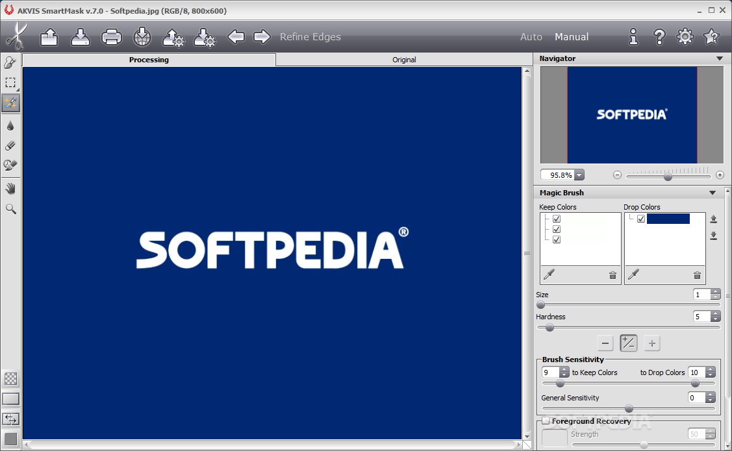Zoom out with Navigator minus button

pyautogui.click(x=617, y=175)
